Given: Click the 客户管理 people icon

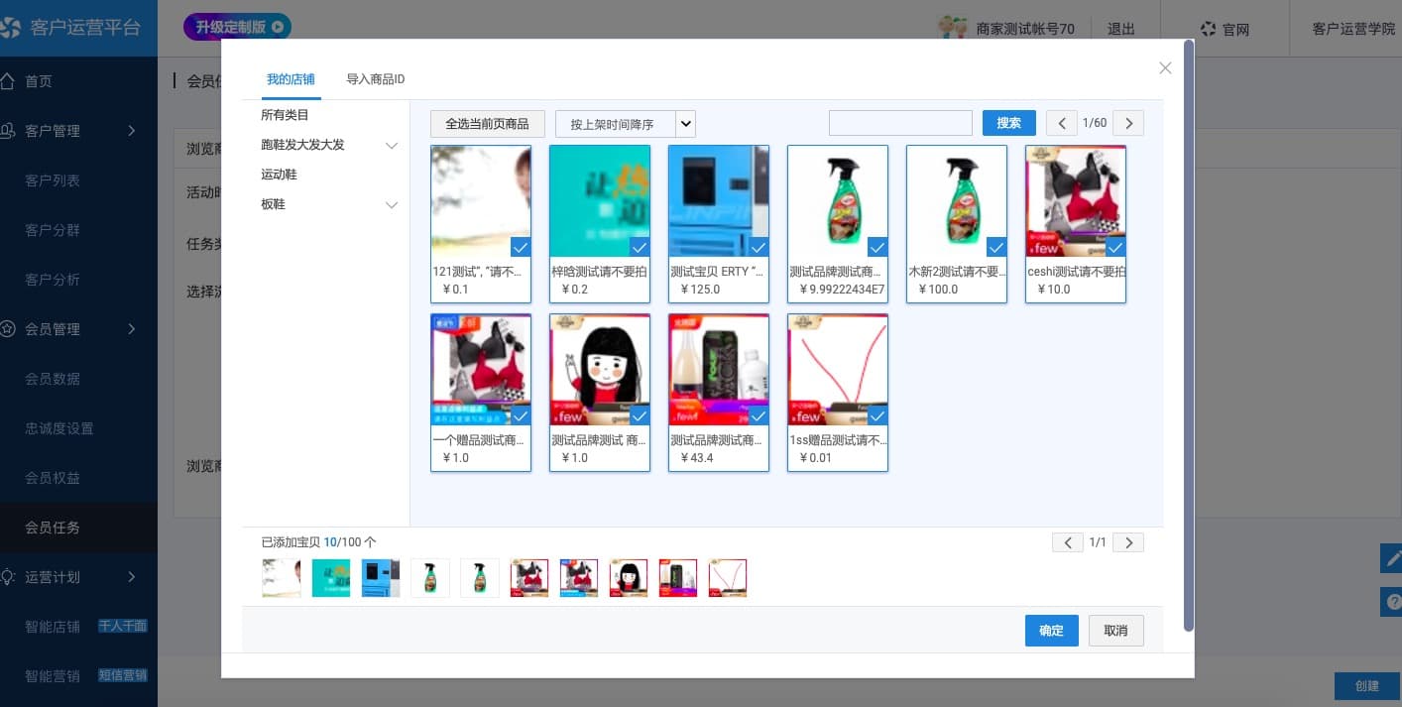Looking at the screenshot, I should [x=8, y=131].
